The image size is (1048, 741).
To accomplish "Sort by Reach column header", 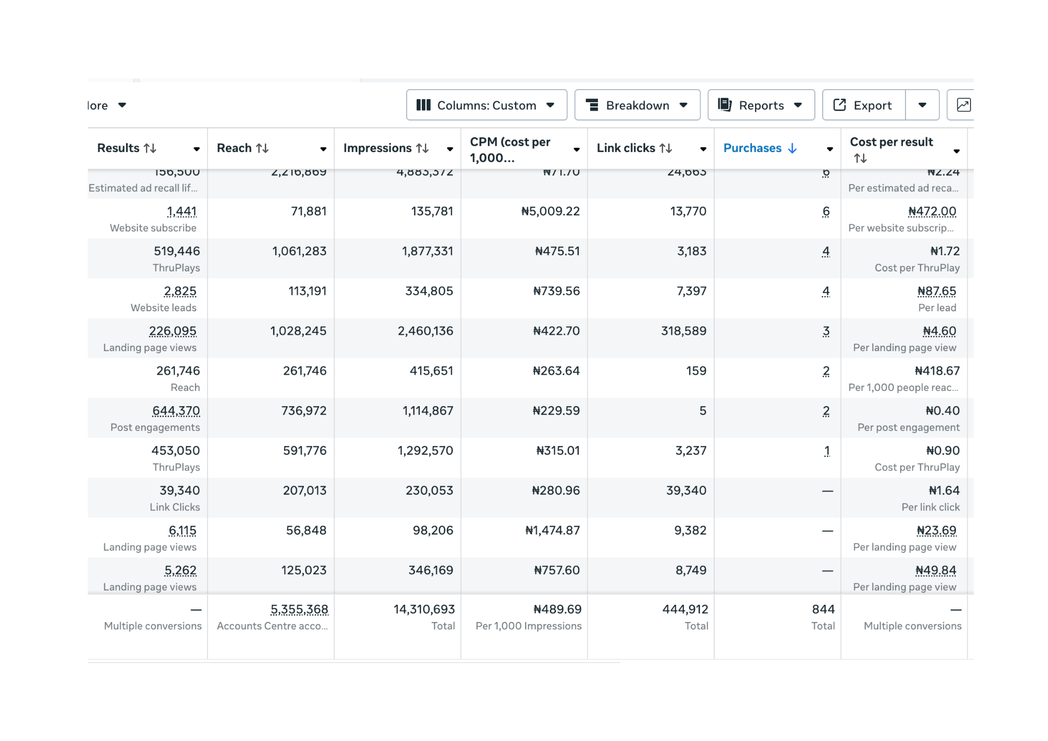I will point(243,148).
